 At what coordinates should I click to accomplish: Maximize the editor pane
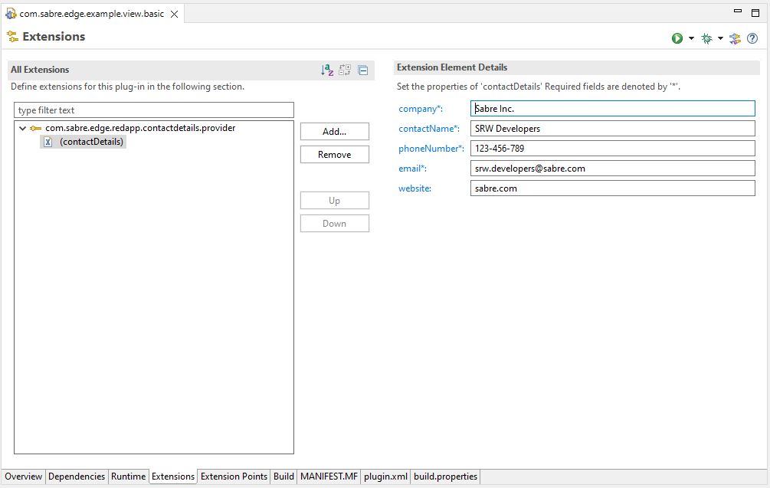pos(755,13)
